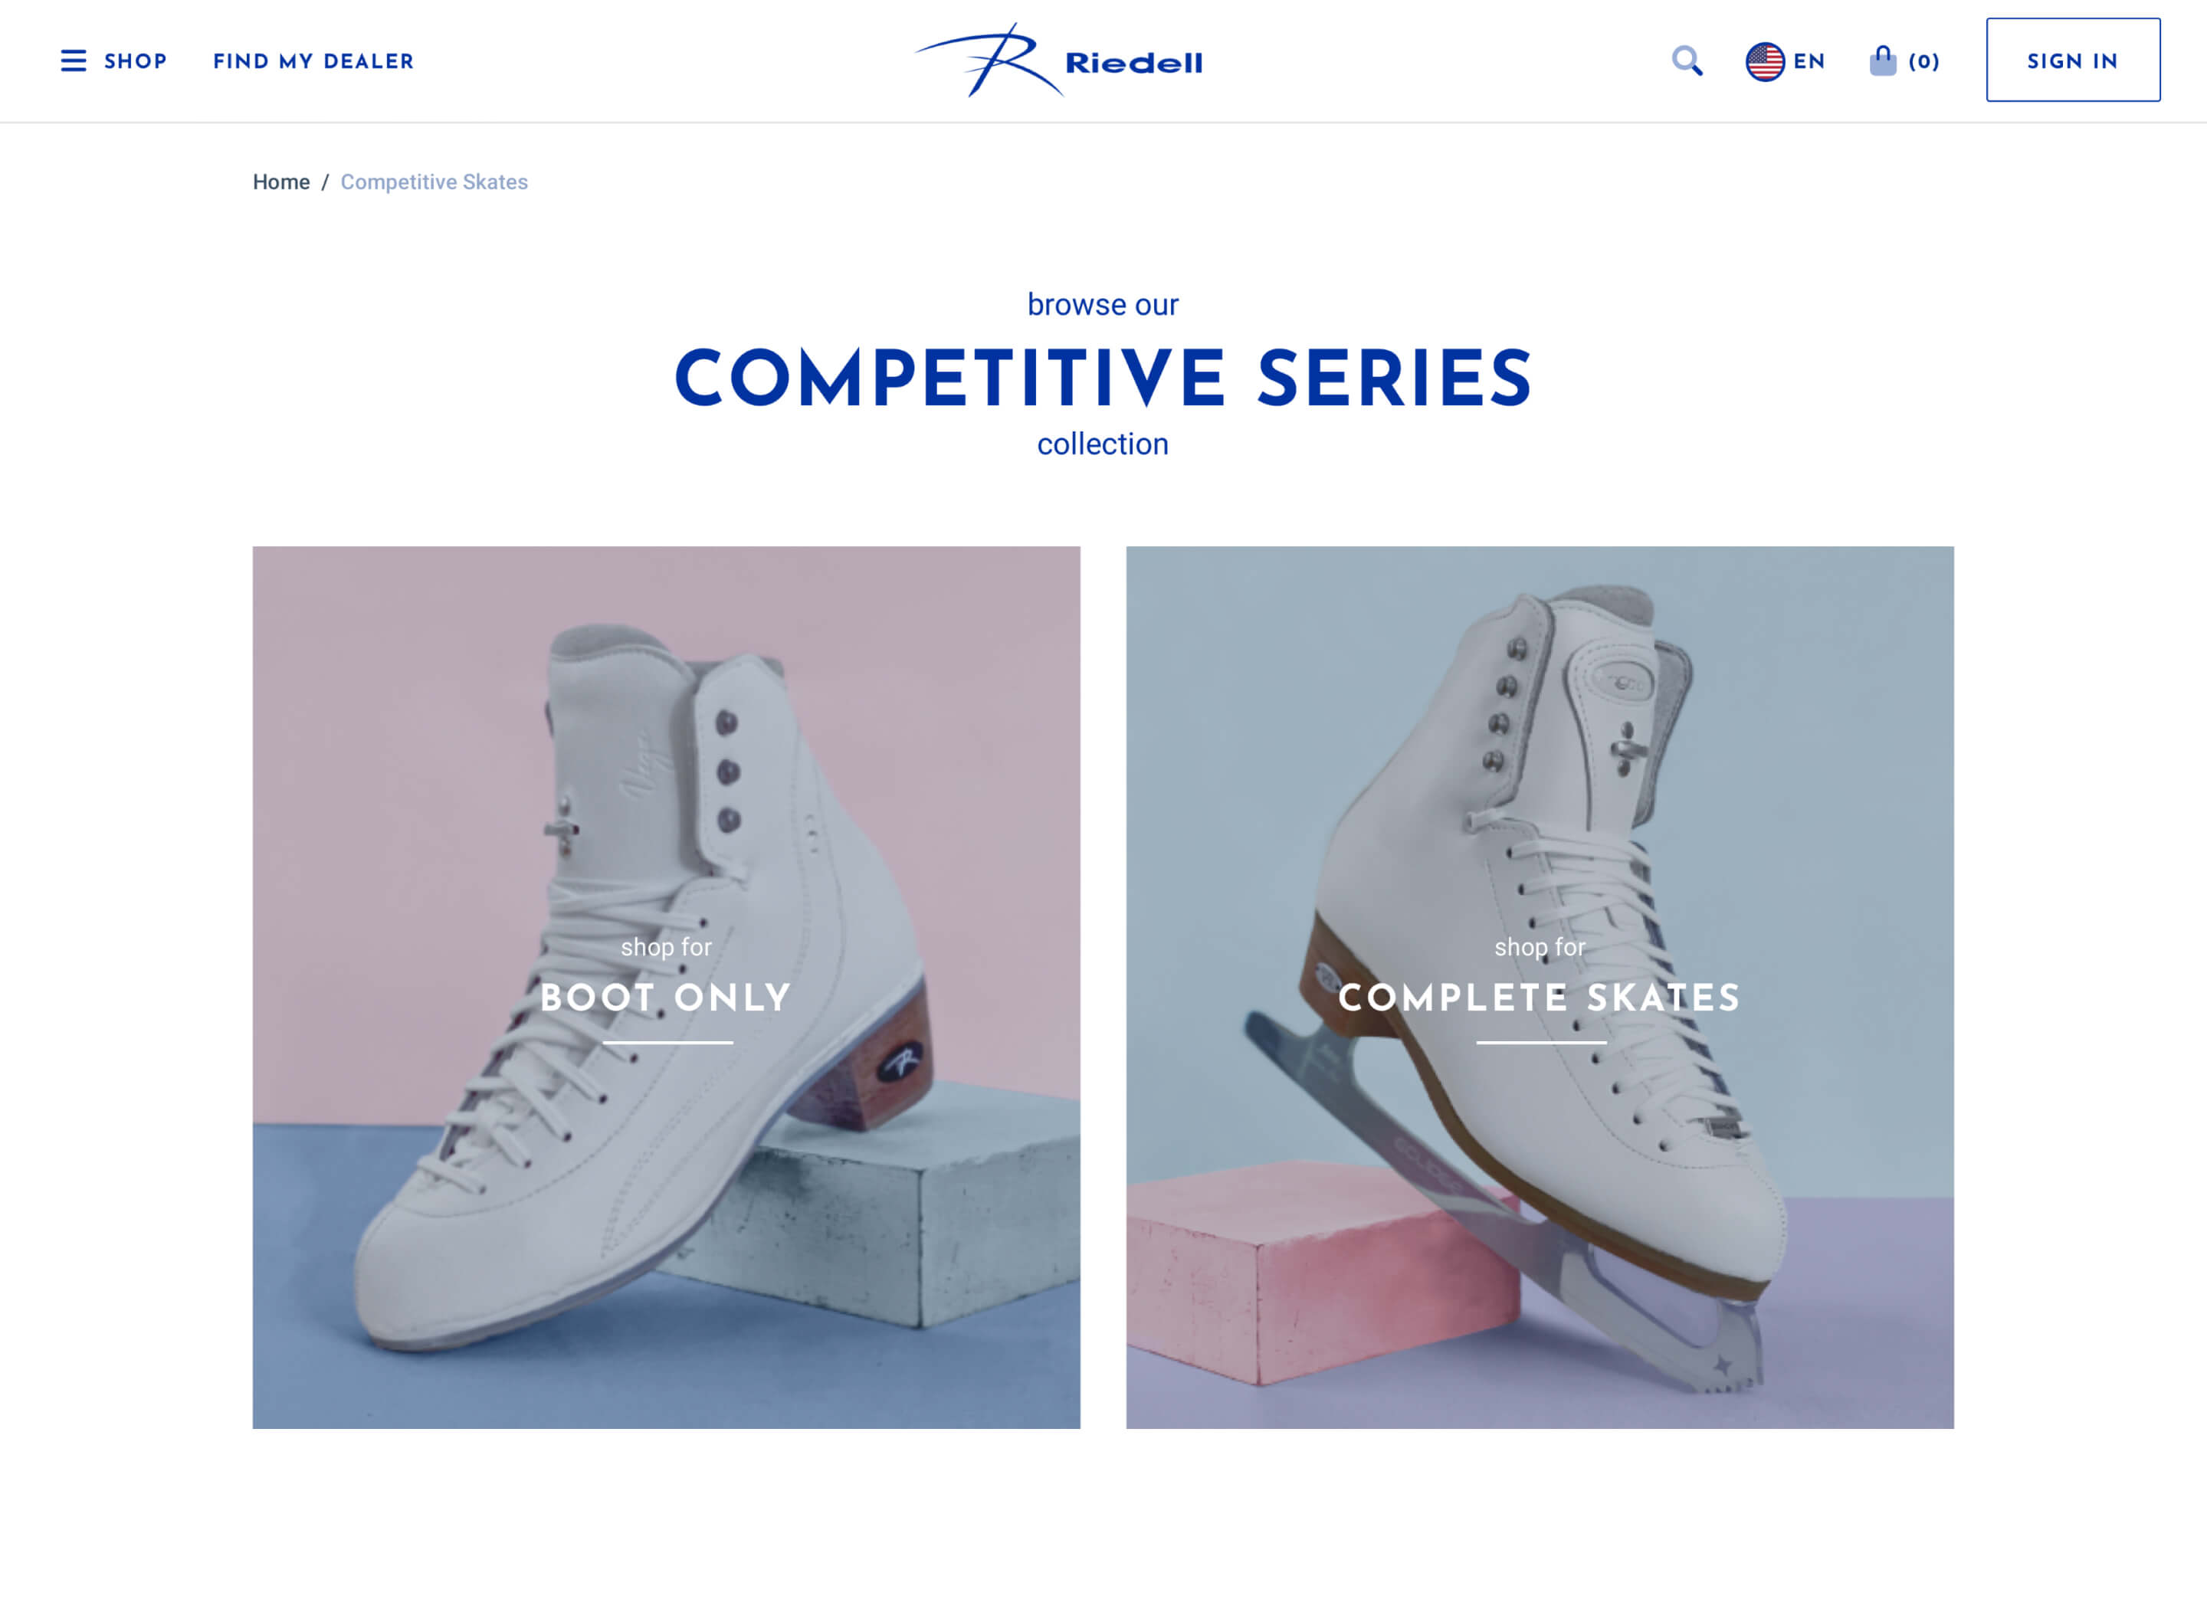Click the Competitive Series page heading
Screen dimensions: 2207x1609
coord(1103,378)
